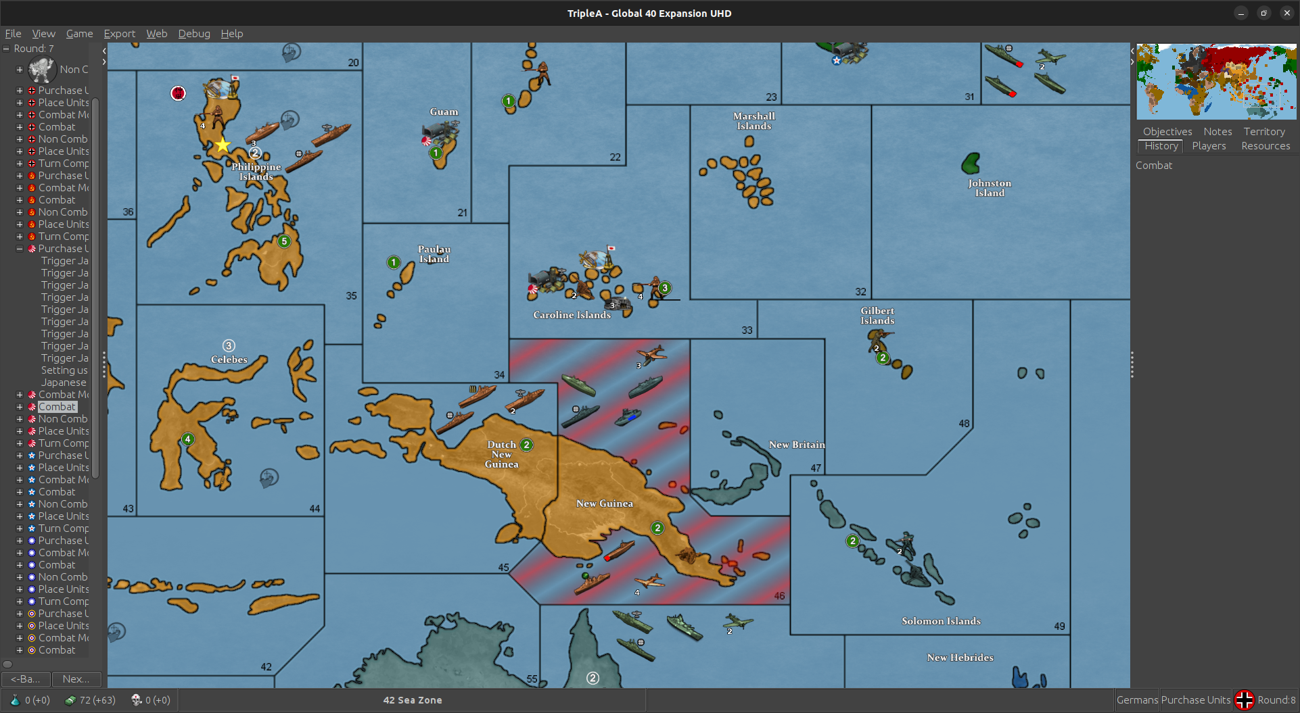Click the naval base on Caroline Islands

(x=597, y=259)
